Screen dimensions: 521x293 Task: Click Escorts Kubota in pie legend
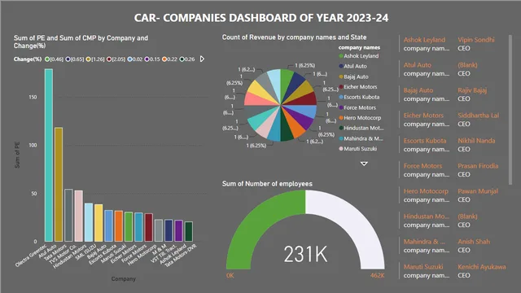click(x=359, y=97)
